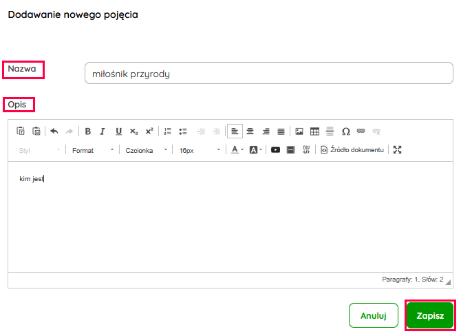Viewport: 461px width, 336px height.
Task: Embed a YouTube video
Action: (275, 149)
